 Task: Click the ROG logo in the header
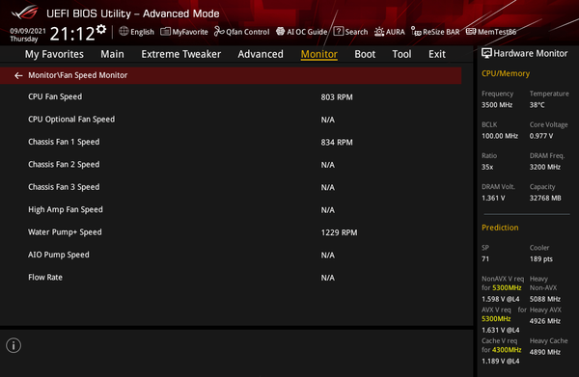click(x=24, y=13)
